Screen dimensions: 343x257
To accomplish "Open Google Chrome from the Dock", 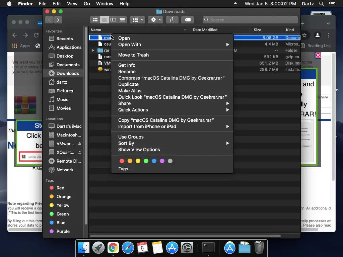I will coord(113,248).
